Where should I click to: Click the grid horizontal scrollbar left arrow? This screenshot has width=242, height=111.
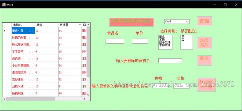pyautogui.click(x=4, y=99)
